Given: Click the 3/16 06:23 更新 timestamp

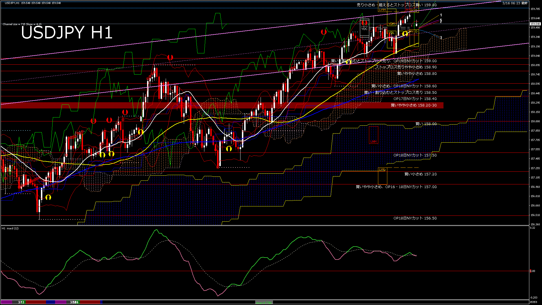Looking at the screenshot, I should [515, 3].
